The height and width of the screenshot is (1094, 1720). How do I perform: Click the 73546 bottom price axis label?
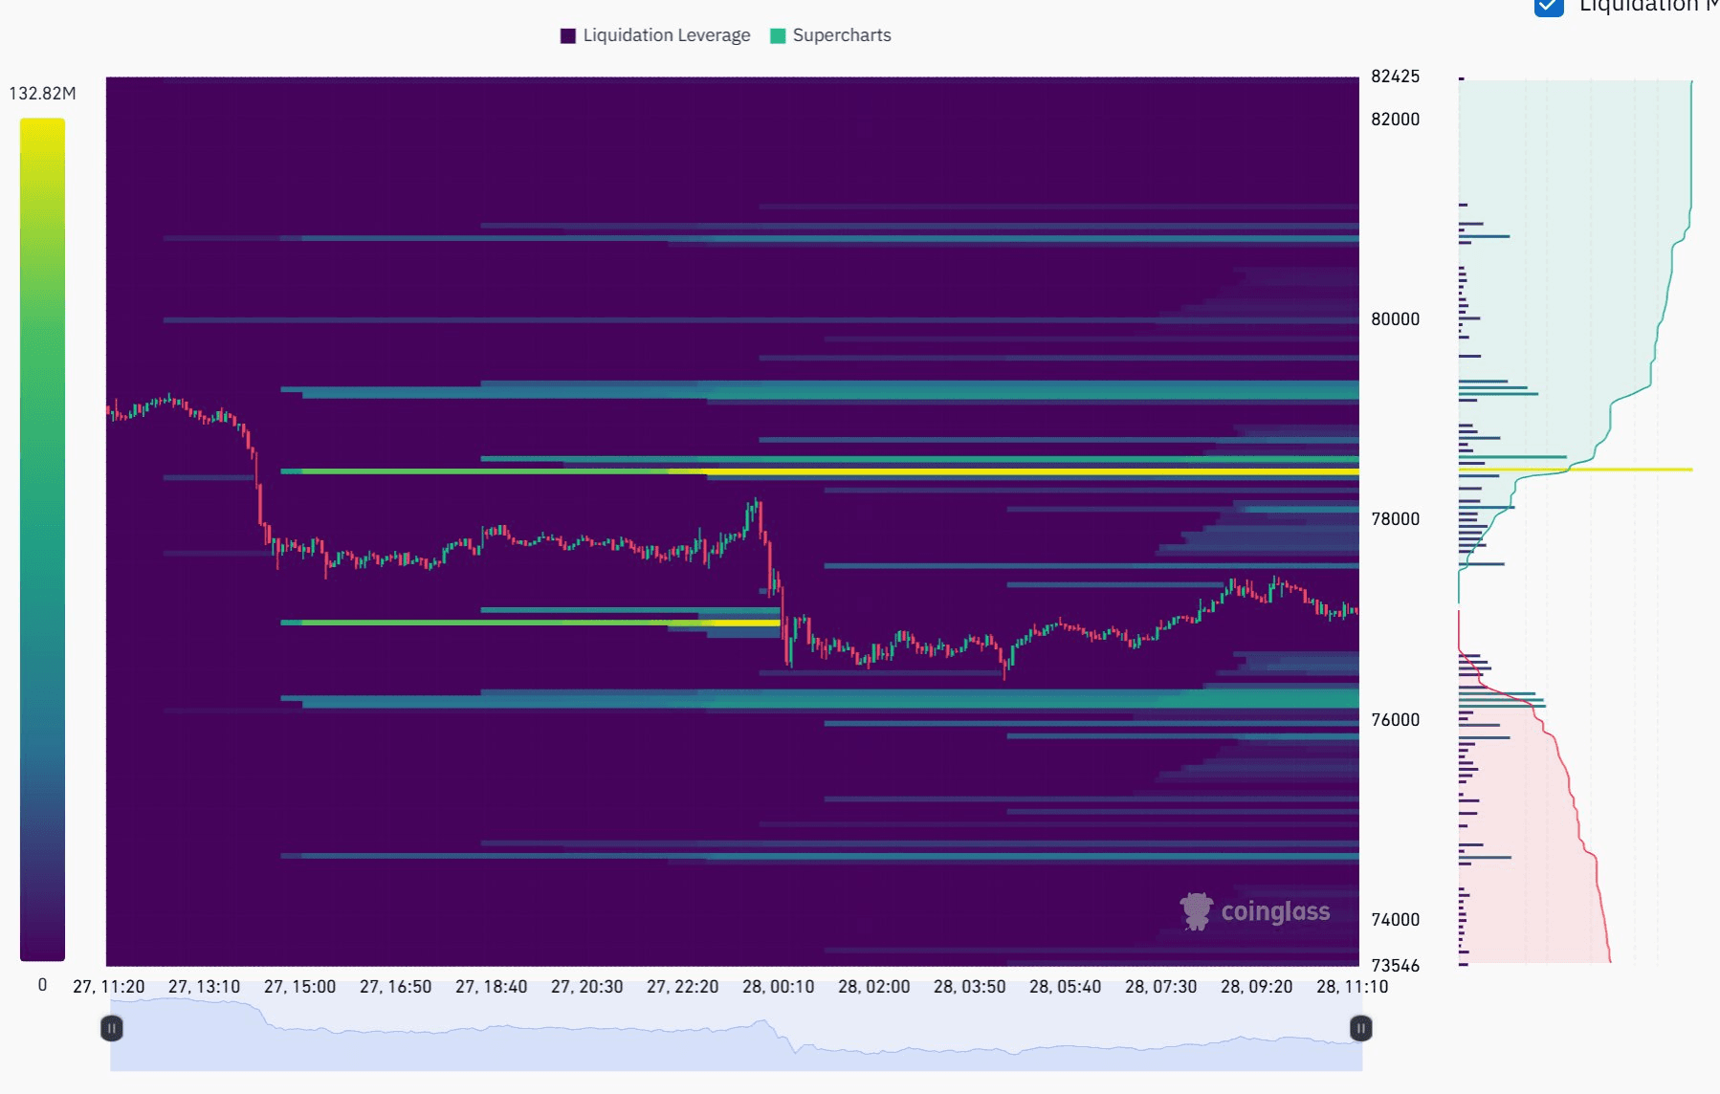coord(1394,967)
